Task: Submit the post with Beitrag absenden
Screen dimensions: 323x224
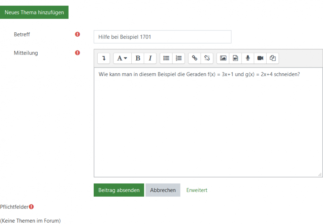Action: [x=119, y=190]
